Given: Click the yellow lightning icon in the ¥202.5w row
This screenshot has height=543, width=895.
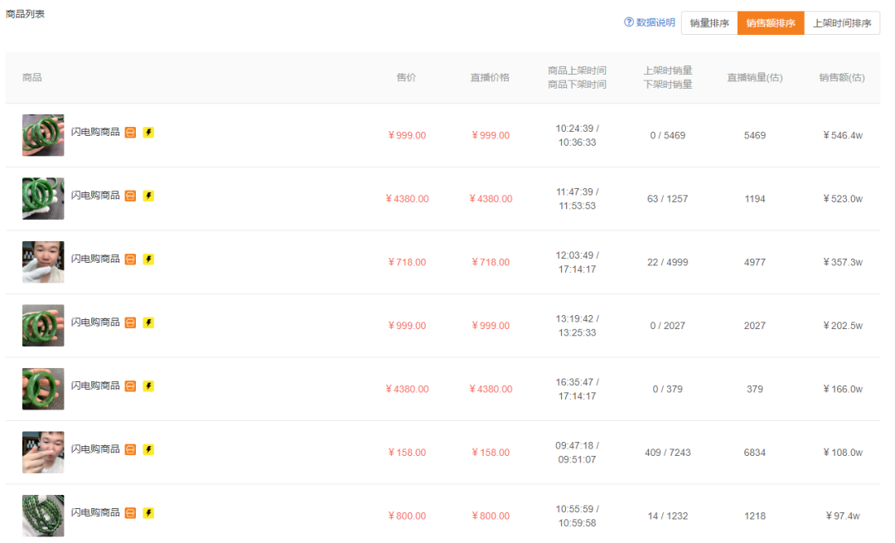Looking at the screenshot, I should coord(148,323).
